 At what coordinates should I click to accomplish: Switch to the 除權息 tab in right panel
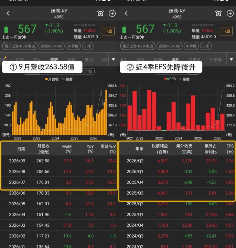coord(194,60)
